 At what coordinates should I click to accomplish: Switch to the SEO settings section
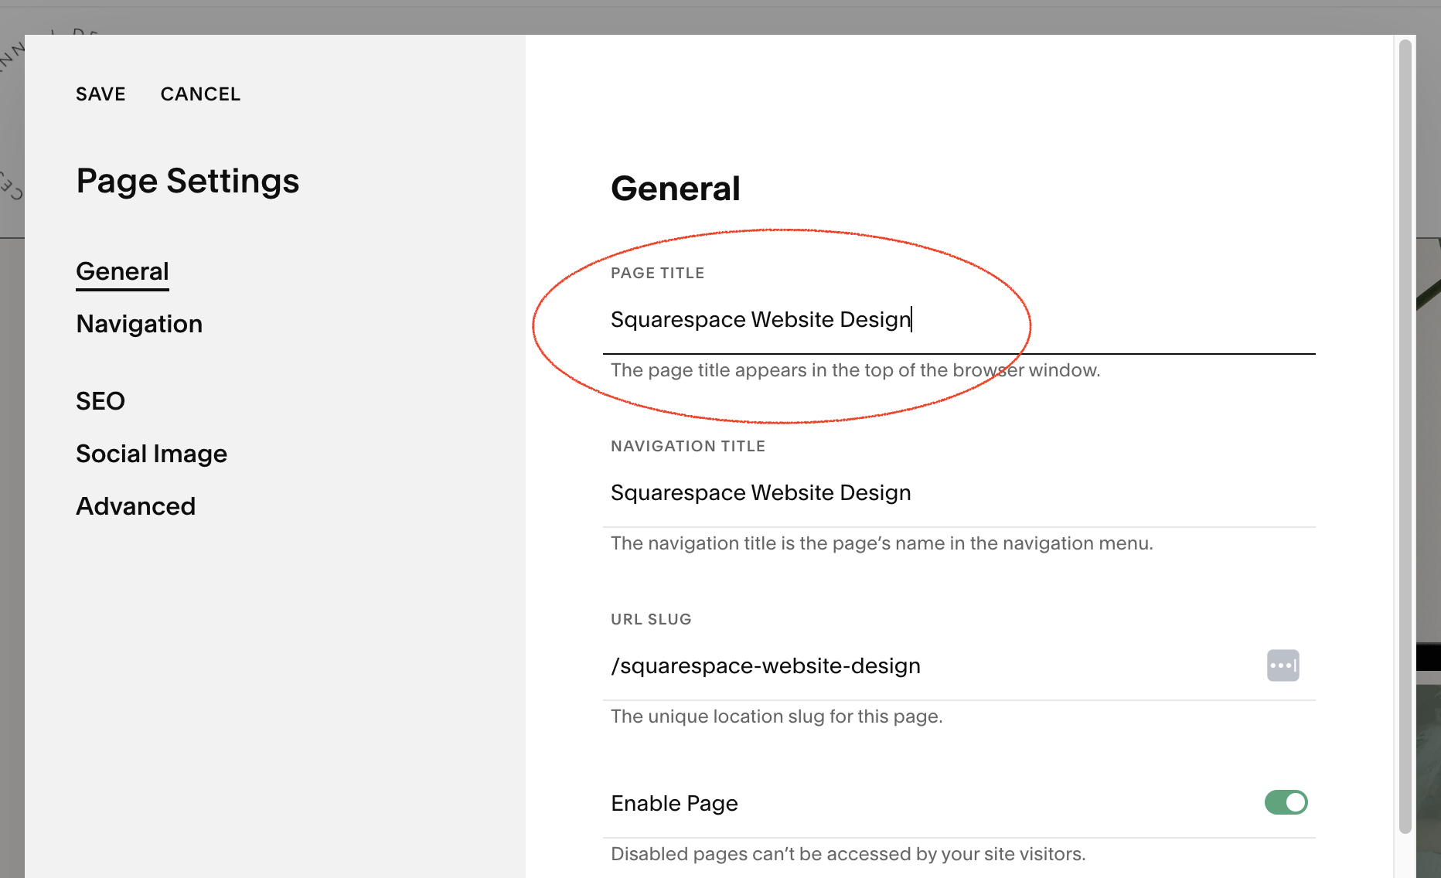pyautogui.click(x=100, y=400)
